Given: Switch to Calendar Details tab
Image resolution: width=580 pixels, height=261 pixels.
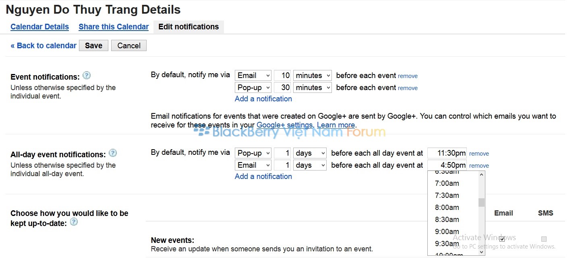Looking at the screenshot, I should (x=39, y=27).
